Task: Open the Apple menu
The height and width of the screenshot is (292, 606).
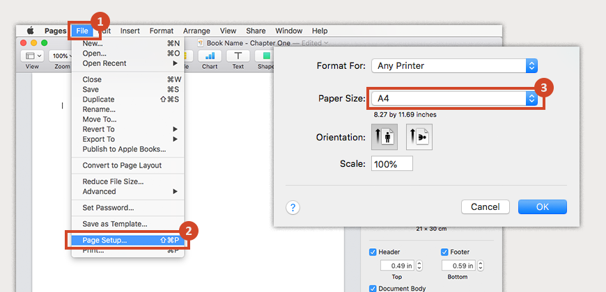Action: (31, 31)
